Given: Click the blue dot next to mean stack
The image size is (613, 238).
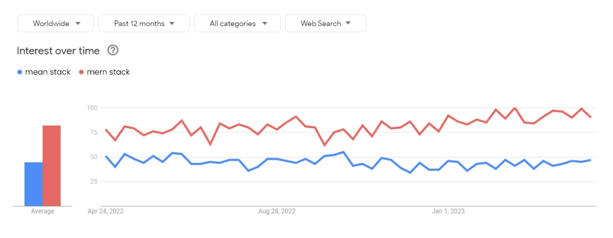Looking at the screenshot, I should 20,72.
